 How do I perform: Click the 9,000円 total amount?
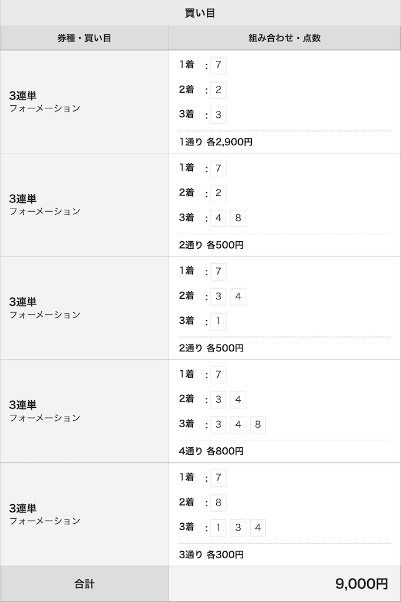pyautogui.click(x=362, y=584)
